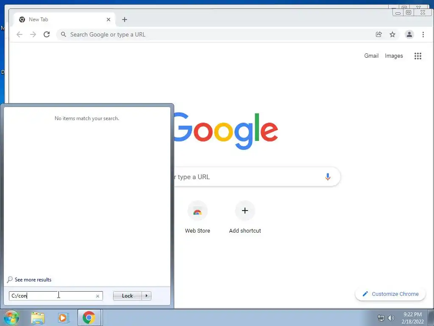Click the Google logo
The height and width of the screenshot is (326, 434).
[225, 131]
